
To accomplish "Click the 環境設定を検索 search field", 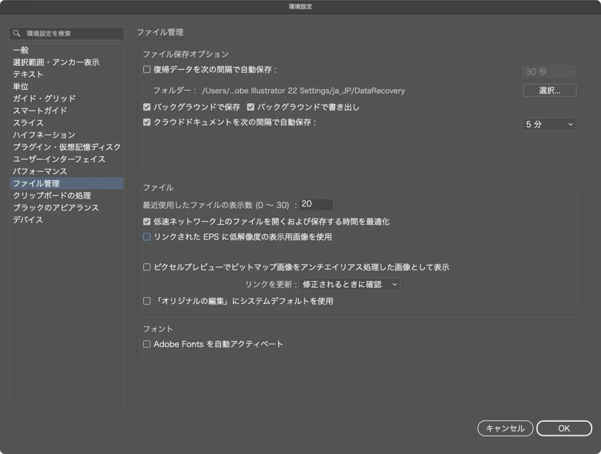I will click(67, 33).
